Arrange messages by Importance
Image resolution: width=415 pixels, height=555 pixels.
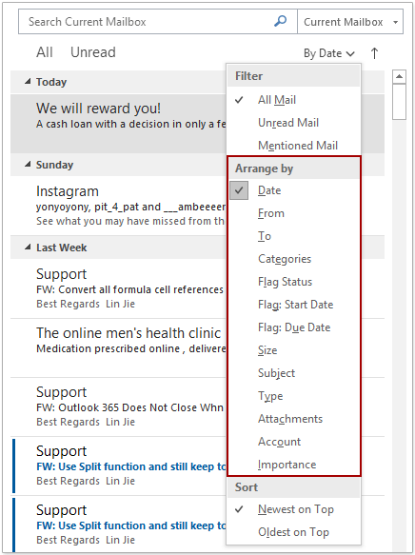(x=294, y=465)
